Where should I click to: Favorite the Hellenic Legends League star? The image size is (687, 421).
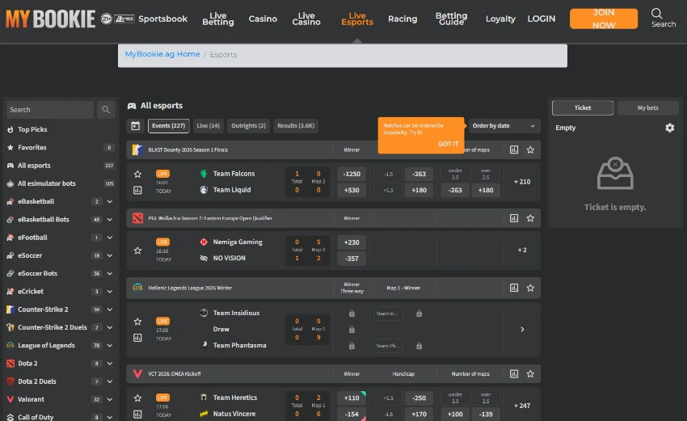coord(530,288)
